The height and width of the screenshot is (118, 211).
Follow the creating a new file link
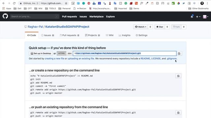(54, 58)
